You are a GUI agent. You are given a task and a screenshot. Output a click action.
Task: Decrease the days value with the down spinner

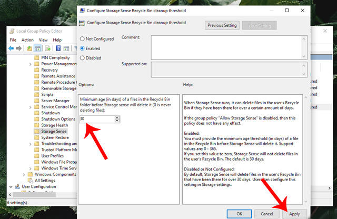pos(117,121)
